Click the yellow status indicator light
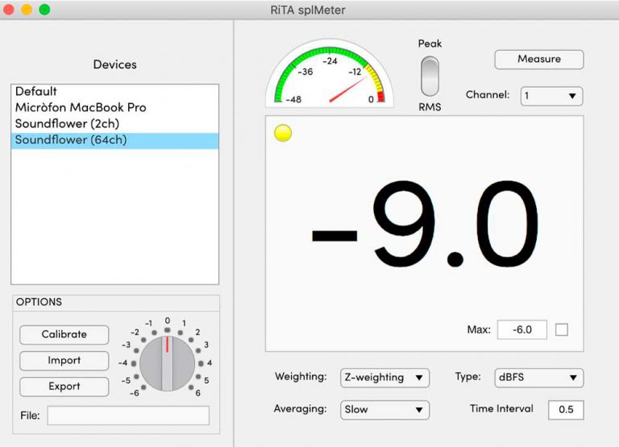 (x=283, y=133)
